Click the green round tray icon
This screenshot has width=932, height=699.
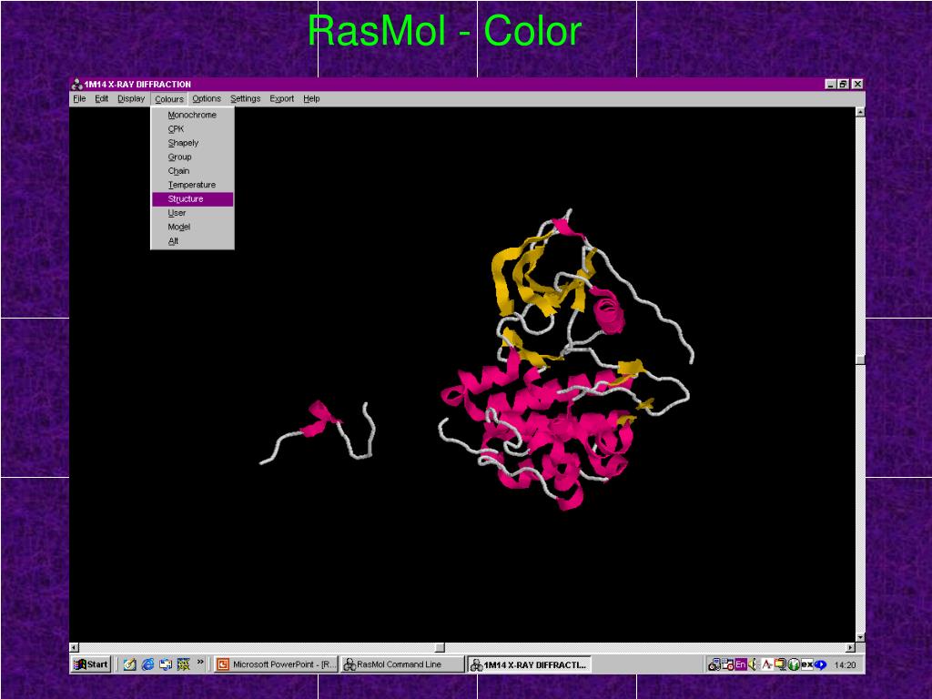point(794,664)
